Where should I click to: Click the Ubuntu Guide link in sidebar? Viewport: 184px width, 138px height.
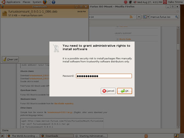point(125,39)
